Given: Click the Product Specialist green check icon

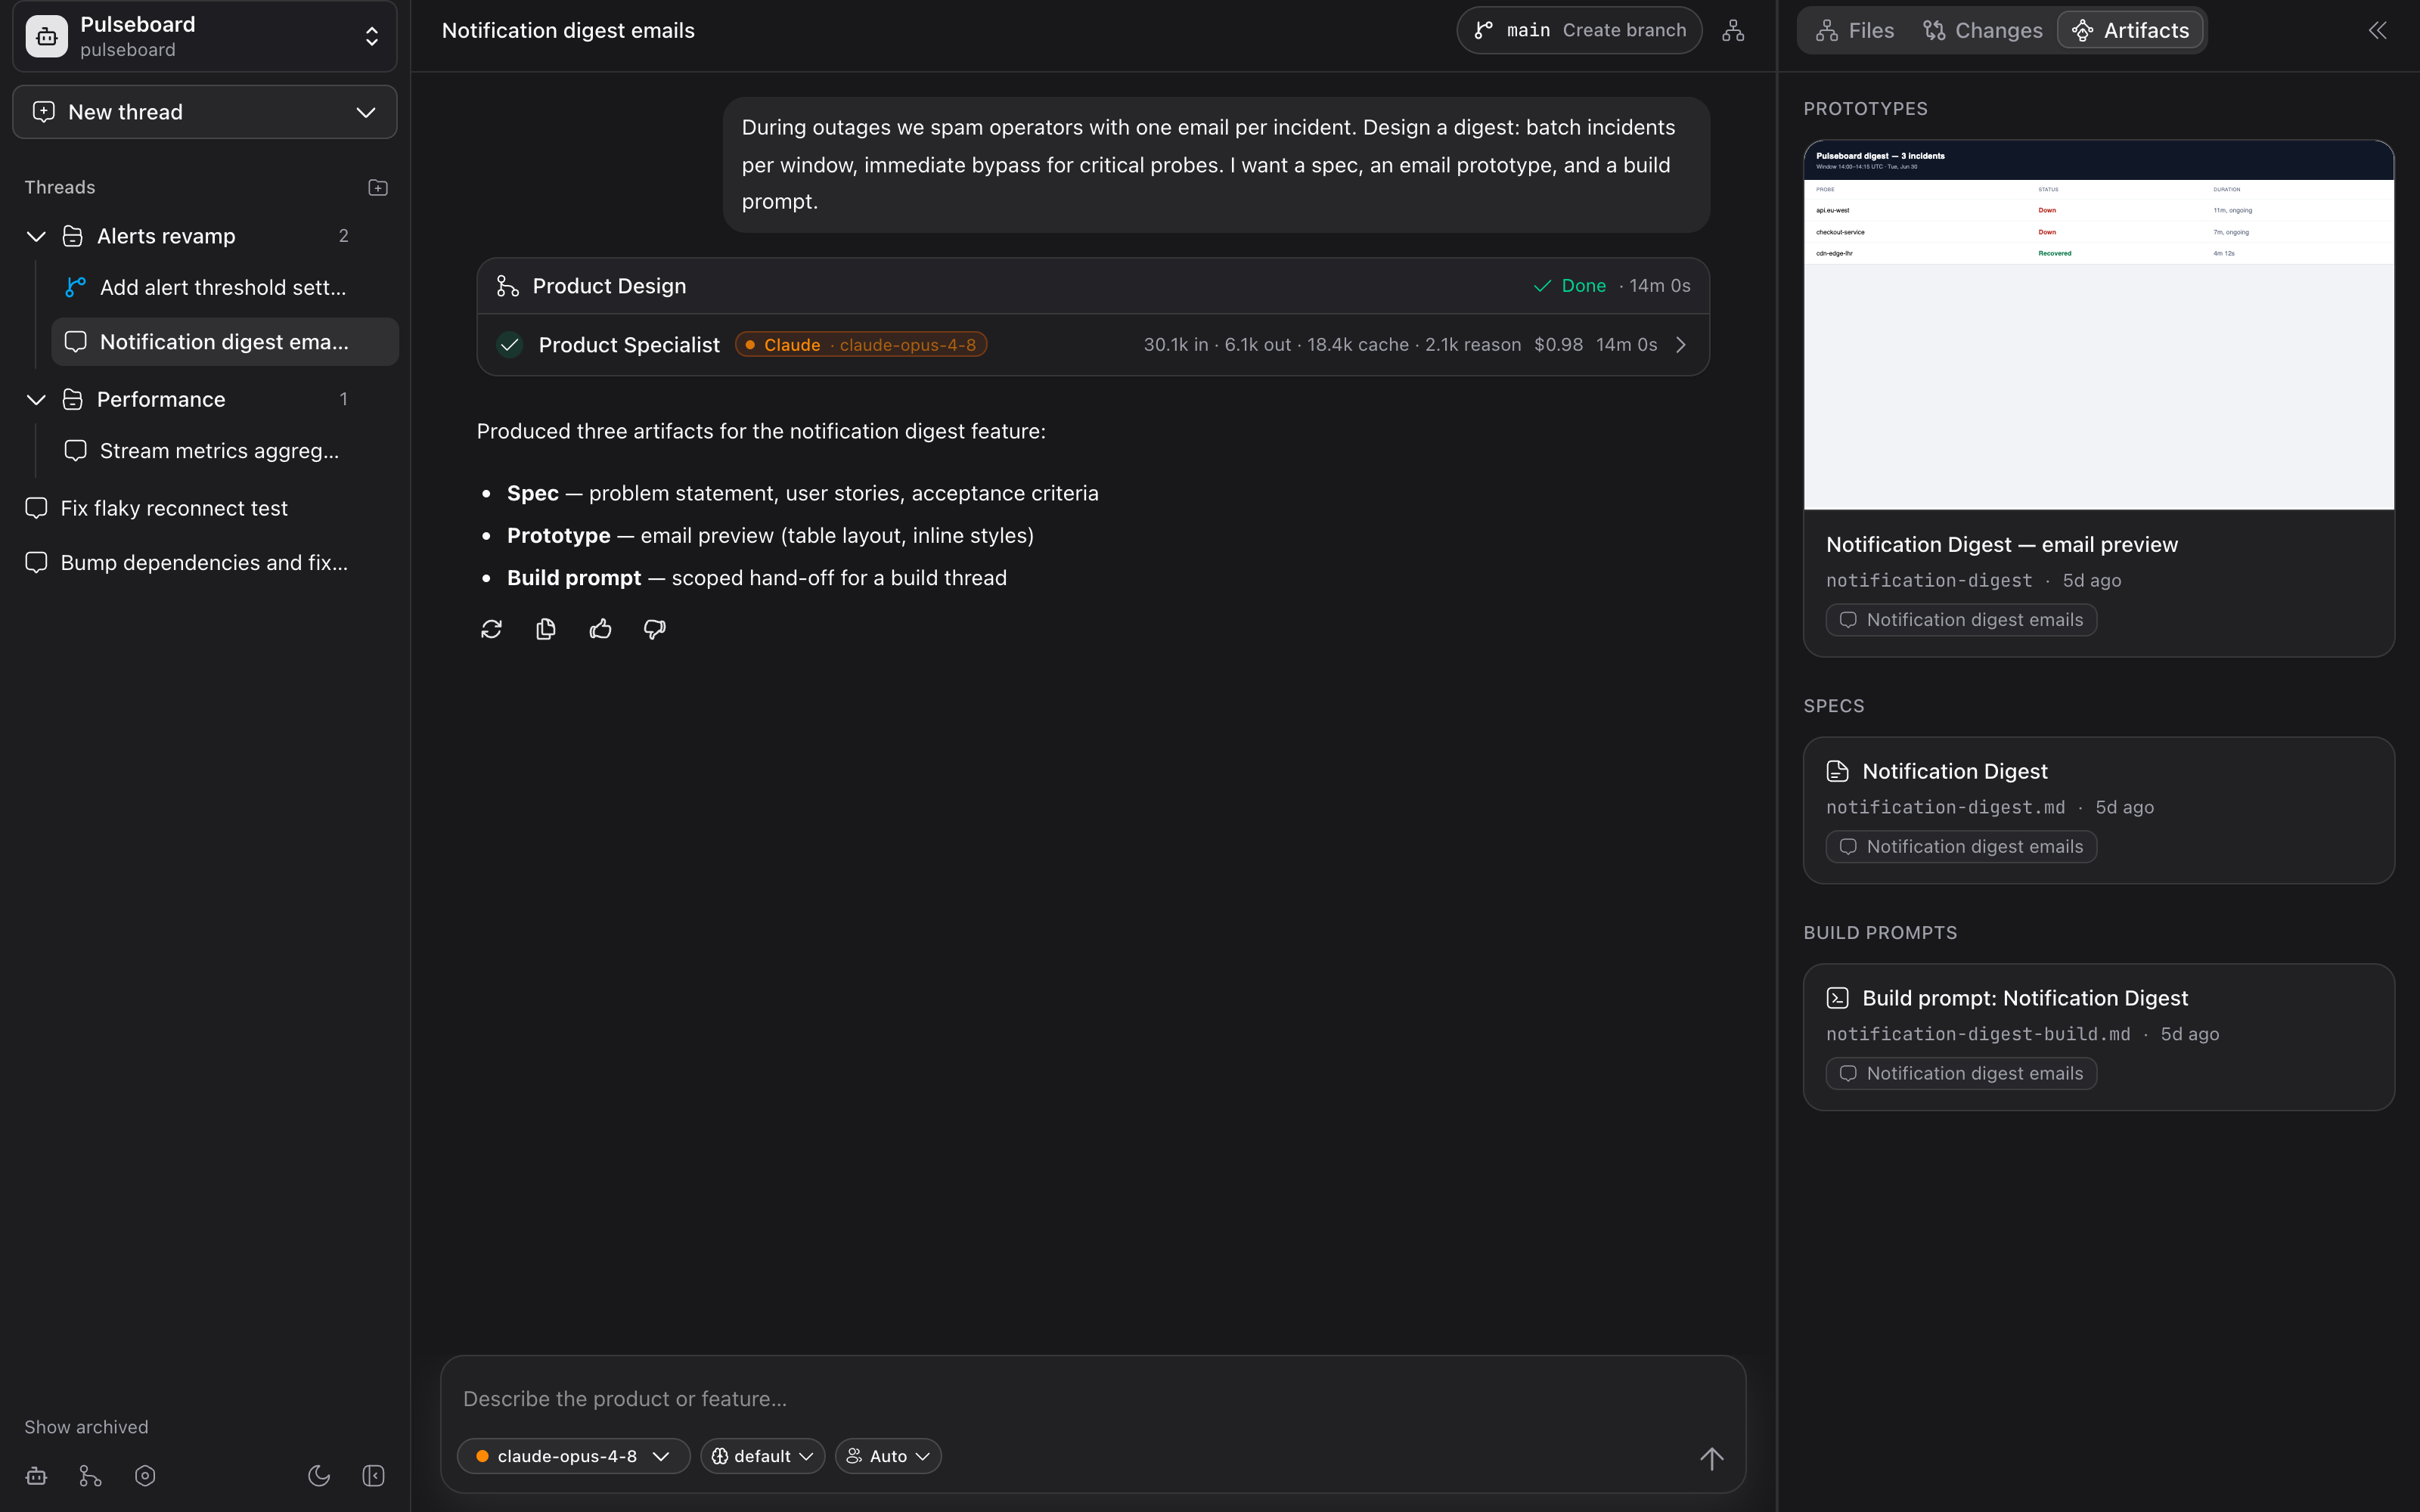Looking at the screenshot, I should pyautogui.click(x=510, y=345).
